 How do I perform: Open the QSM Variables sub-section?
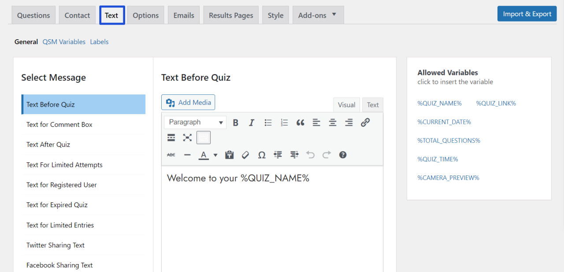tap(64, 42)
